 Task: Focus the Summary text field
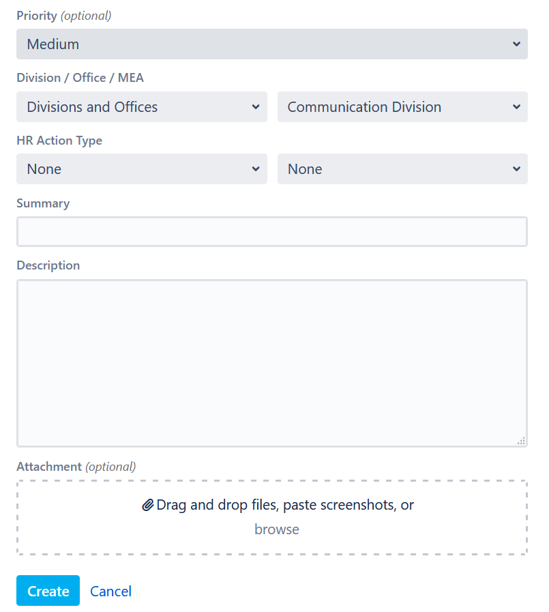pyautogui.click(x=272, y=232)
